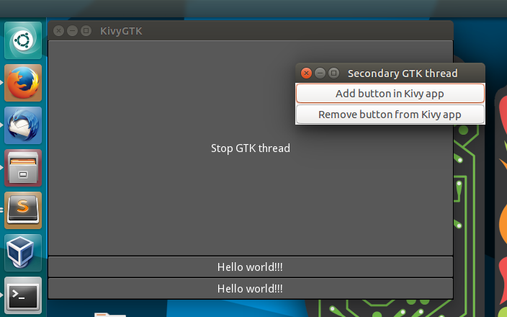Maximize the Secondary GTK thread window
The width and height of the screenshot is (507, 317).
333,73
